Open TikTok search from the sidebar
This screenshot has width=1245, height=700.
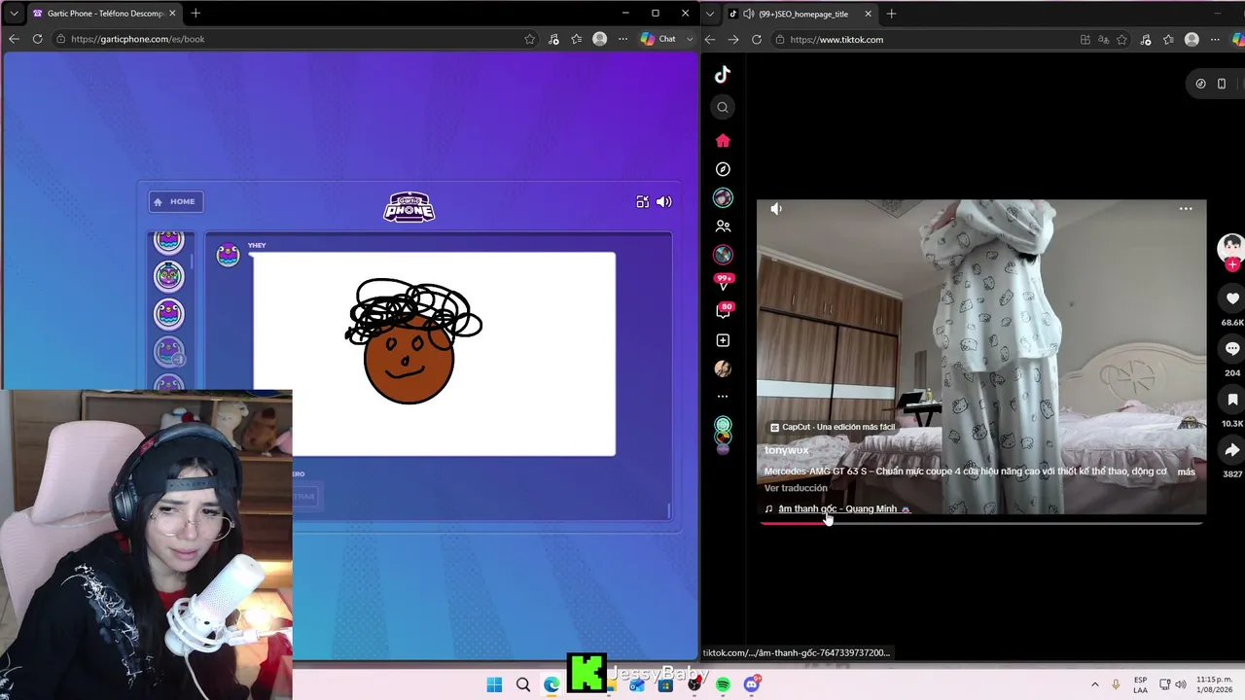723,107
